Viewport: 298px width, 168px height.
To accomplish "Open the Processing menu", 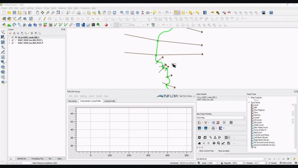I will [x=85, y=8].
